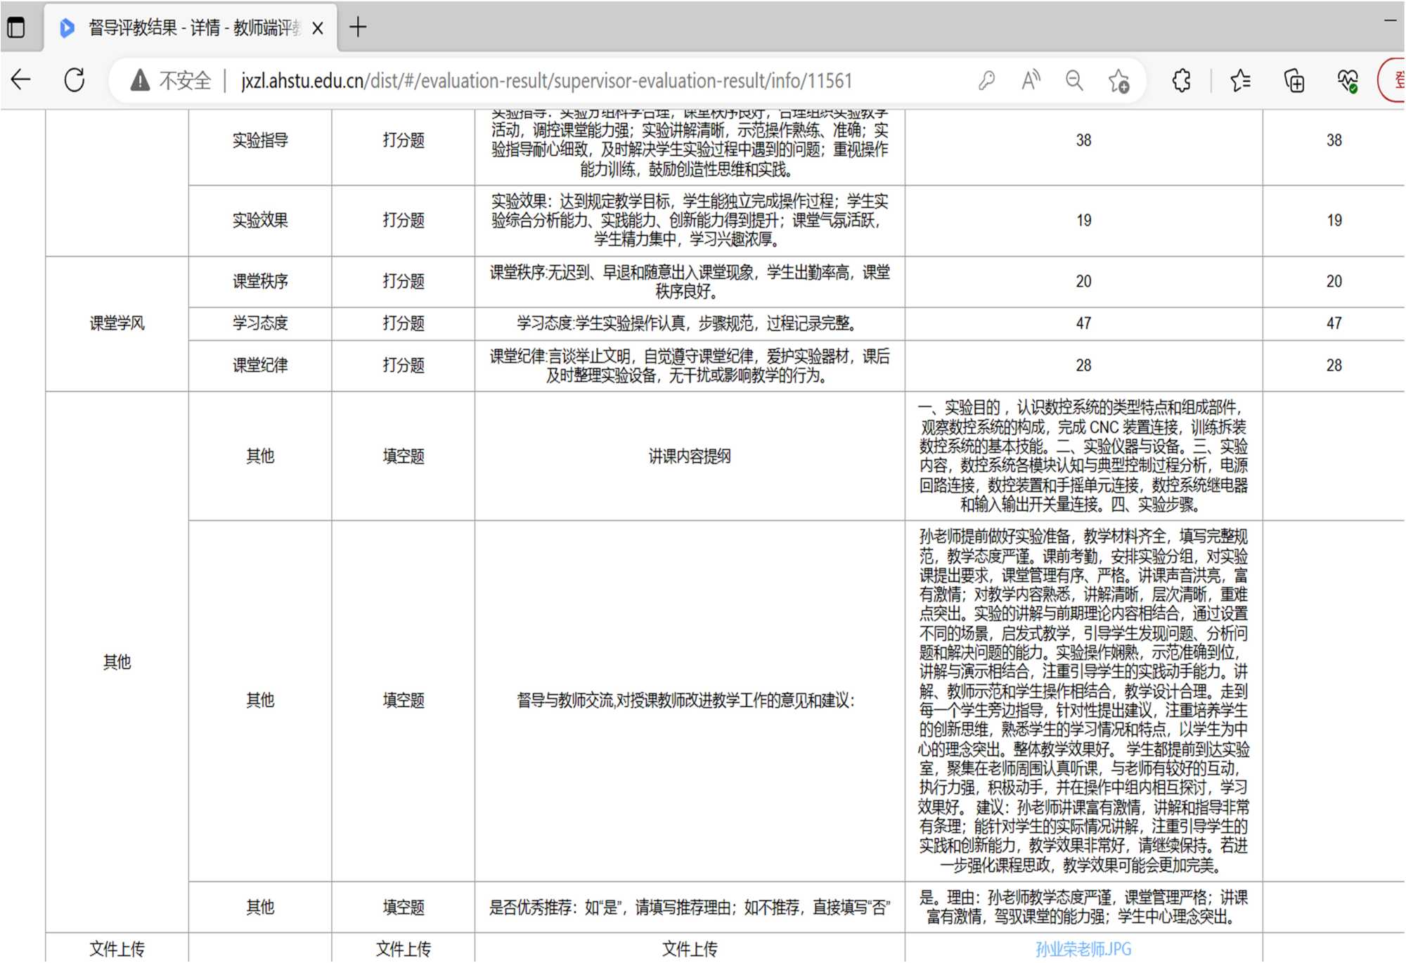Click the address bar URL field
Screen dimensions: 1406x963
pos(546,81)
